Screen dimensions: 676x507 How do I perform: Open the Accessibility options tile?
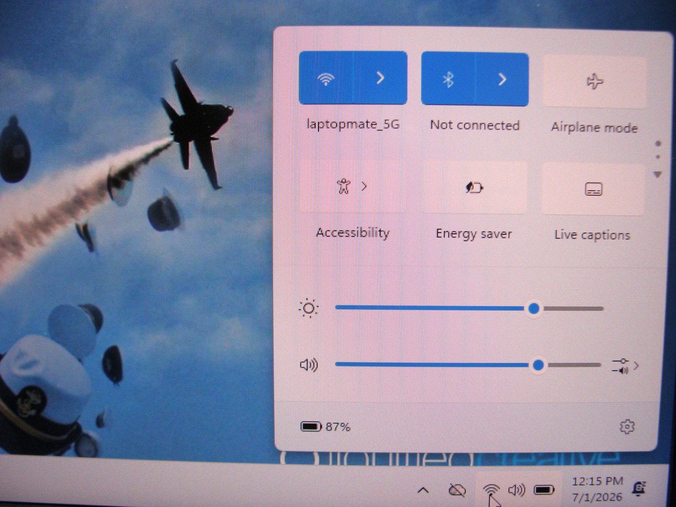pyautogui.click(x=352, y=186)
